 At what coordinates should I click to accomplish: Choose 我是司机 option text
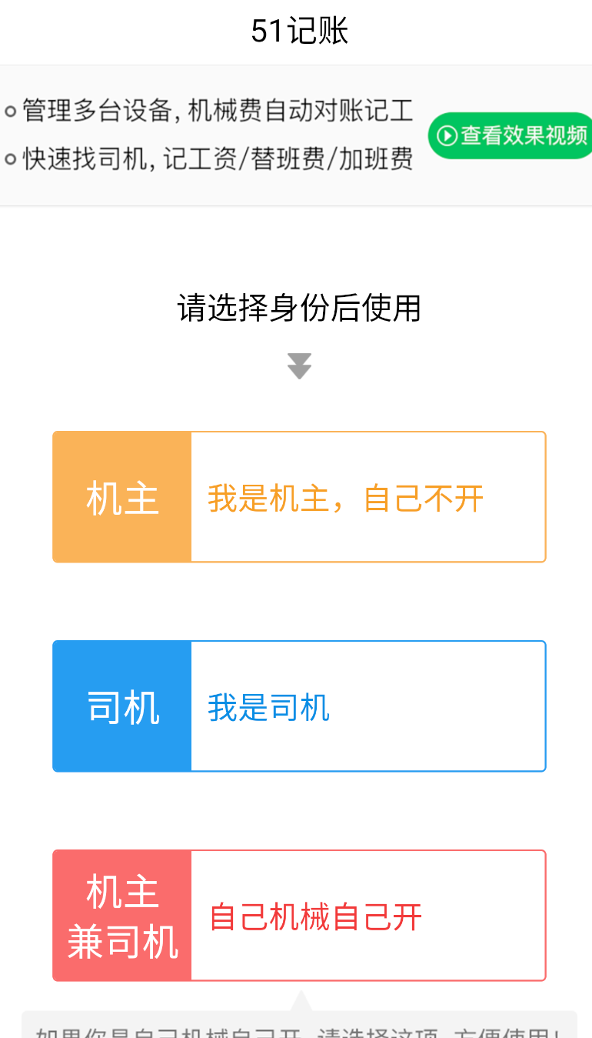[x=268, y=708]
